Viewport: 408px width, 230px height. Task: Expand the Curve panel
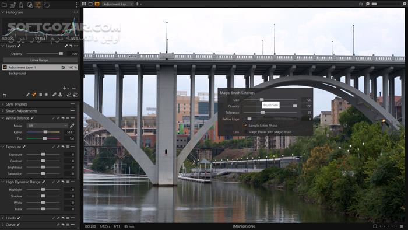point(3,225)
